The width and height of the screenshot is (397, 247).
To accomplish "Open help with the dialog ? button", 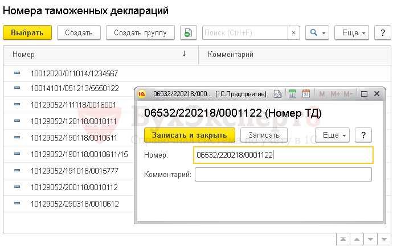I will click(363, 135).
